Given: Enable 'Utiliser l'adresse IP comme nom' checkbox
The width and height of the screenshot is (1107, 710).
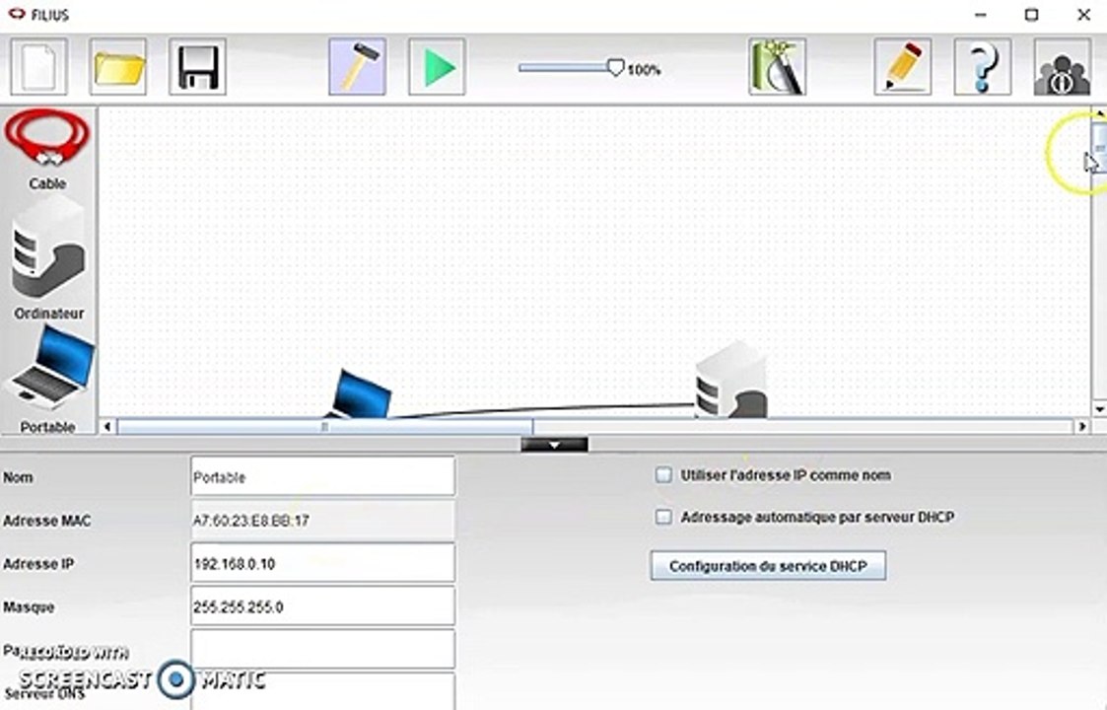Looking at the screenshot, I should coord(663,474).
